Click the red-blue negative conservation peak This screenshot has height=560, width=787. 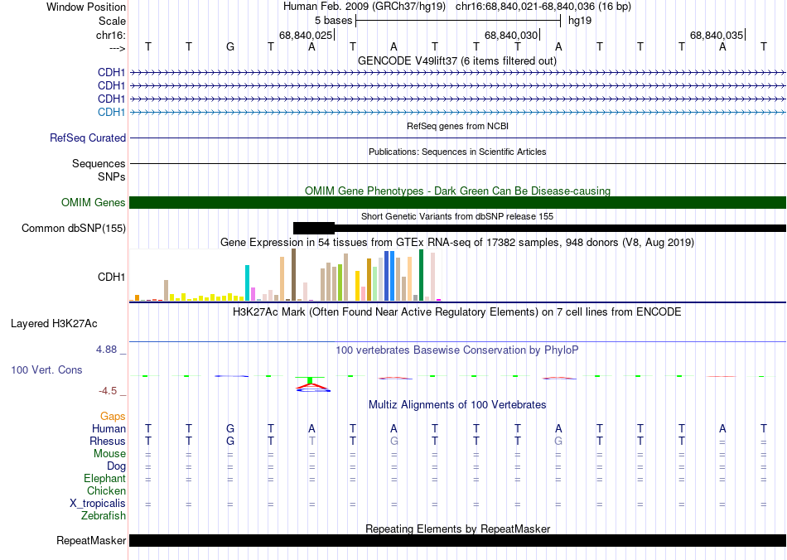[312, 386]
